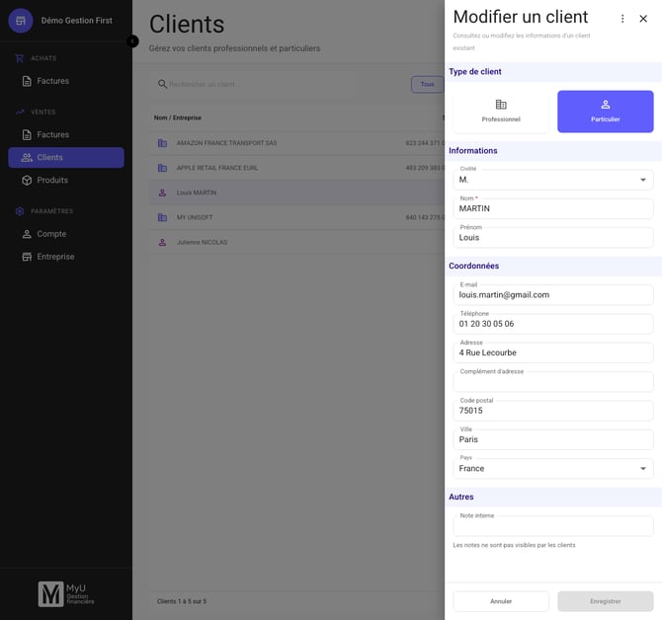Open the Civilité dropdown
Viewport: 662px width, 620px height.
coord(553,180)
